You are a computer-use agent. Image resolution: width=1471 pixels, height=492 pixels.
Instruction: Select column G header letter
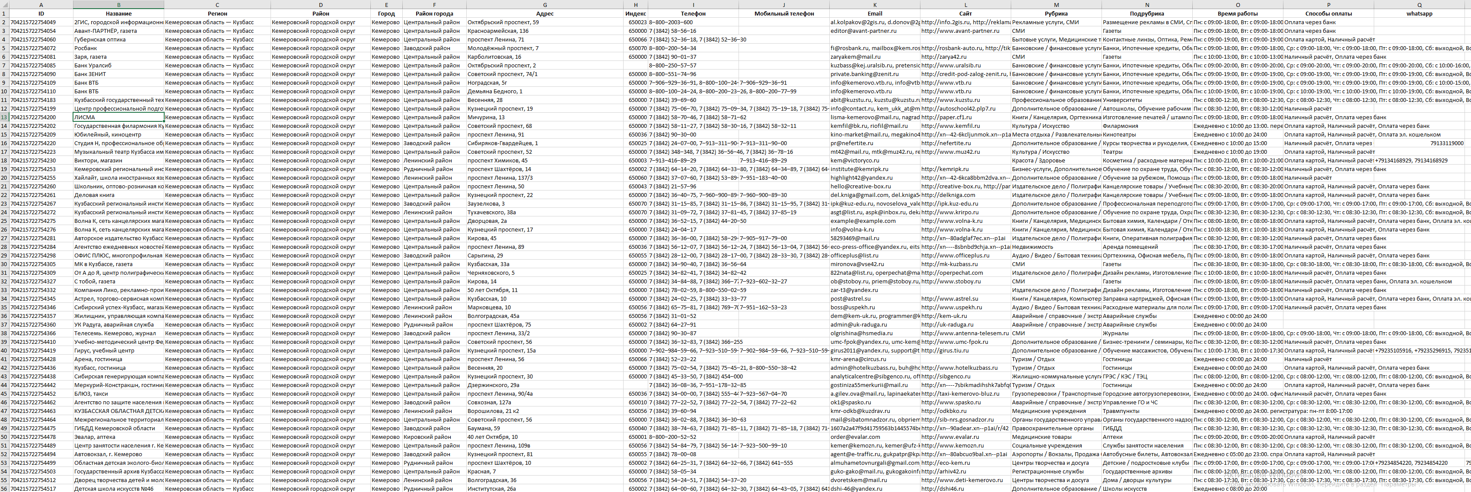click(544, 5)
